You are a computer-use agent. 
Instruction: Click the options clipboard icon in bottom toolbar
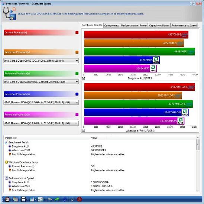[7, 199]
